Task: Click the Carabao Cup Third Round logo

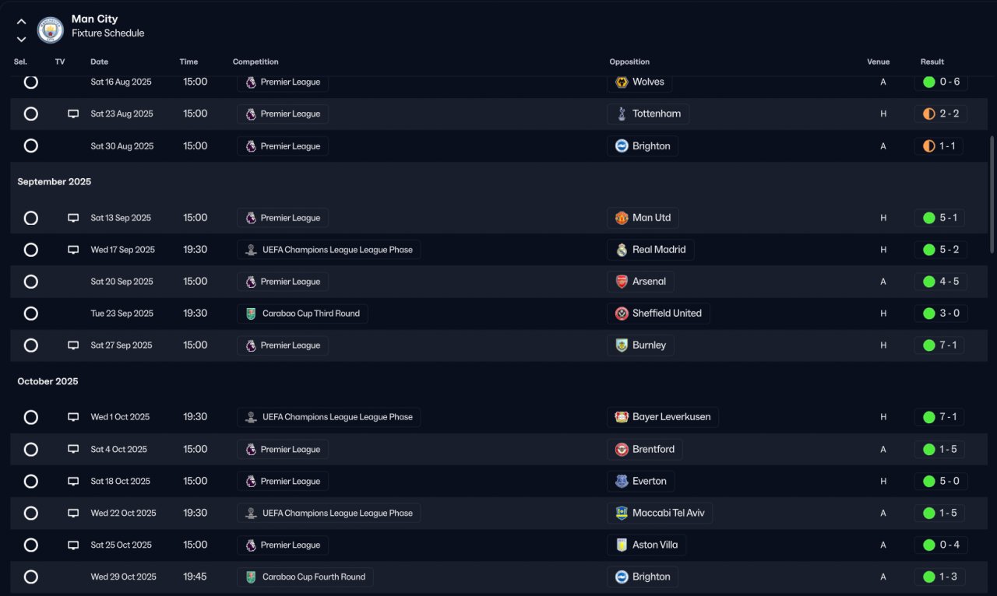Action: [x=251, y=314]
